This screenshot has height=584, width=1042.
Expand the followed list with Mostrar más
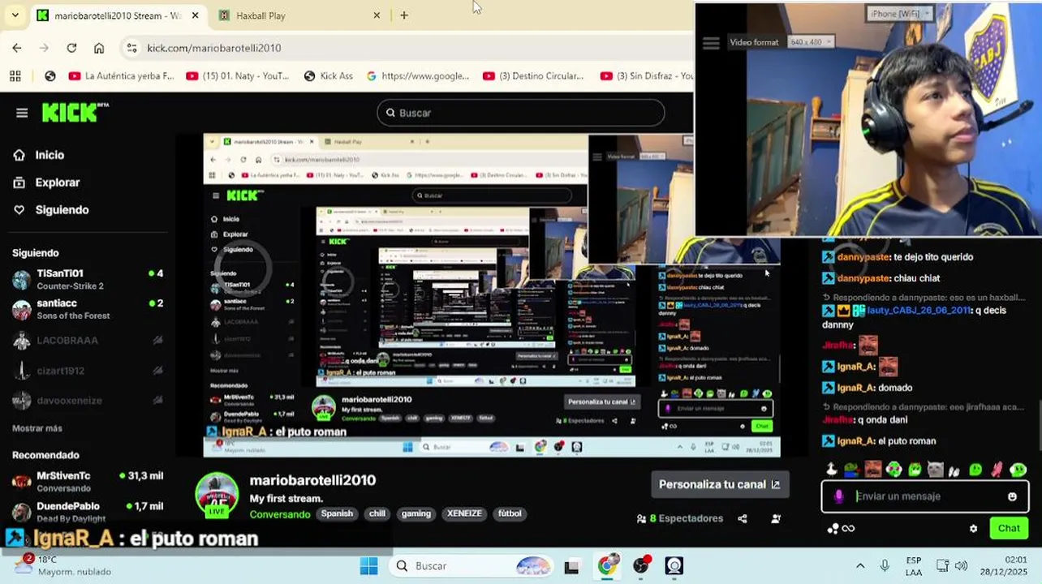37,428
